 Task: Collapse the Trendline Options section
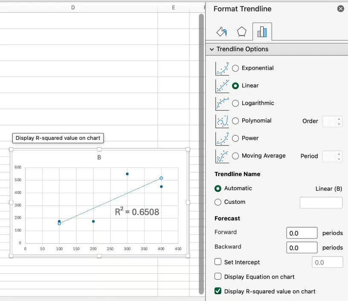tap(212, 49)
